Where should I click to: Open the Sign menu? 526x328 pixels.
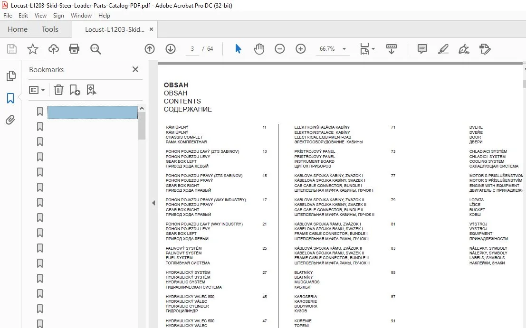click(x=58, y=15)
